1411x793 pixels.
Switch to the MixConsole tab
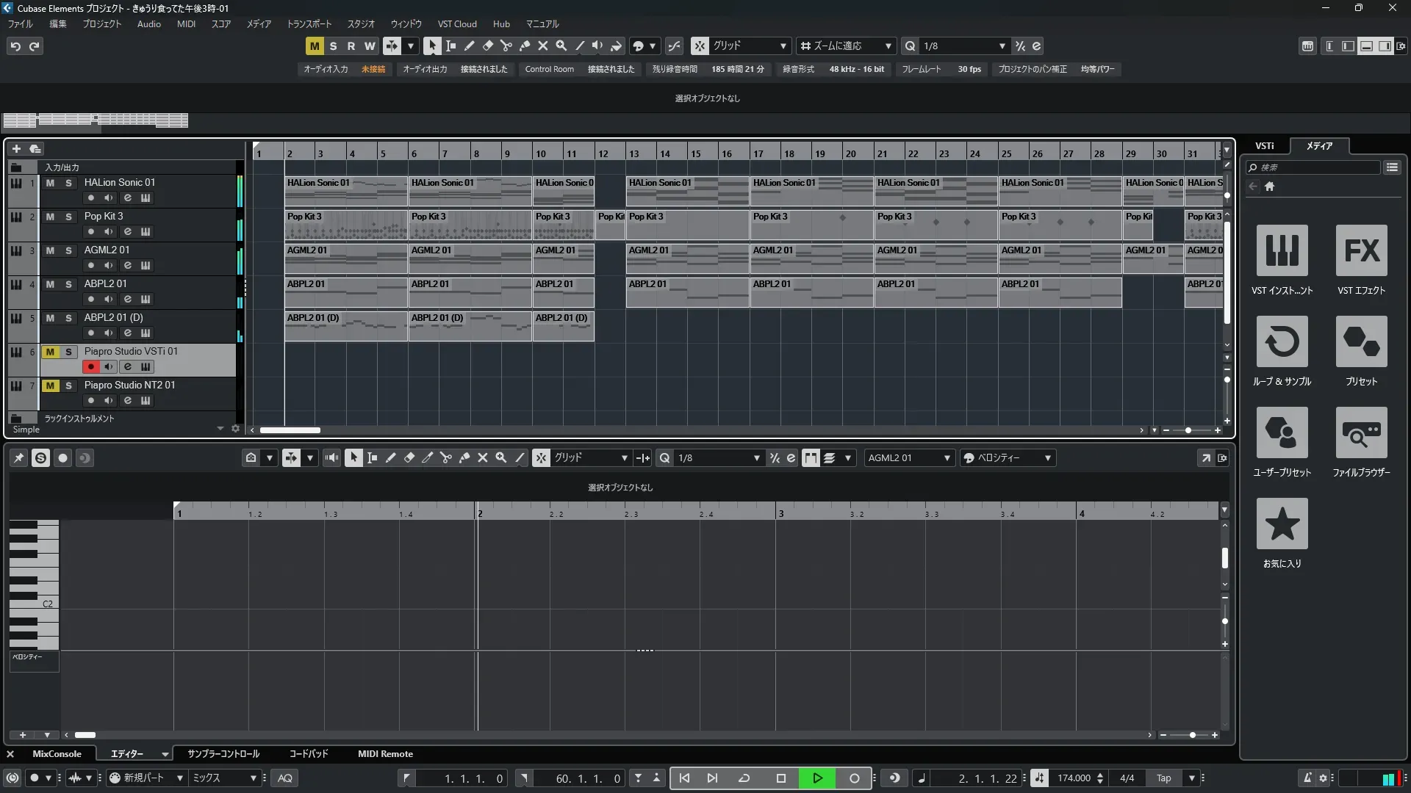coord(57,754)
